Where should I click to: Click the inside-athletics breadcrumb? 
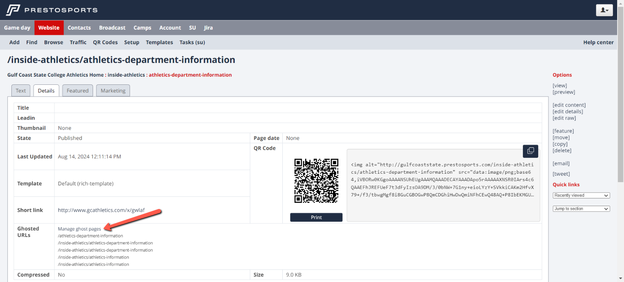pos(126,75)
